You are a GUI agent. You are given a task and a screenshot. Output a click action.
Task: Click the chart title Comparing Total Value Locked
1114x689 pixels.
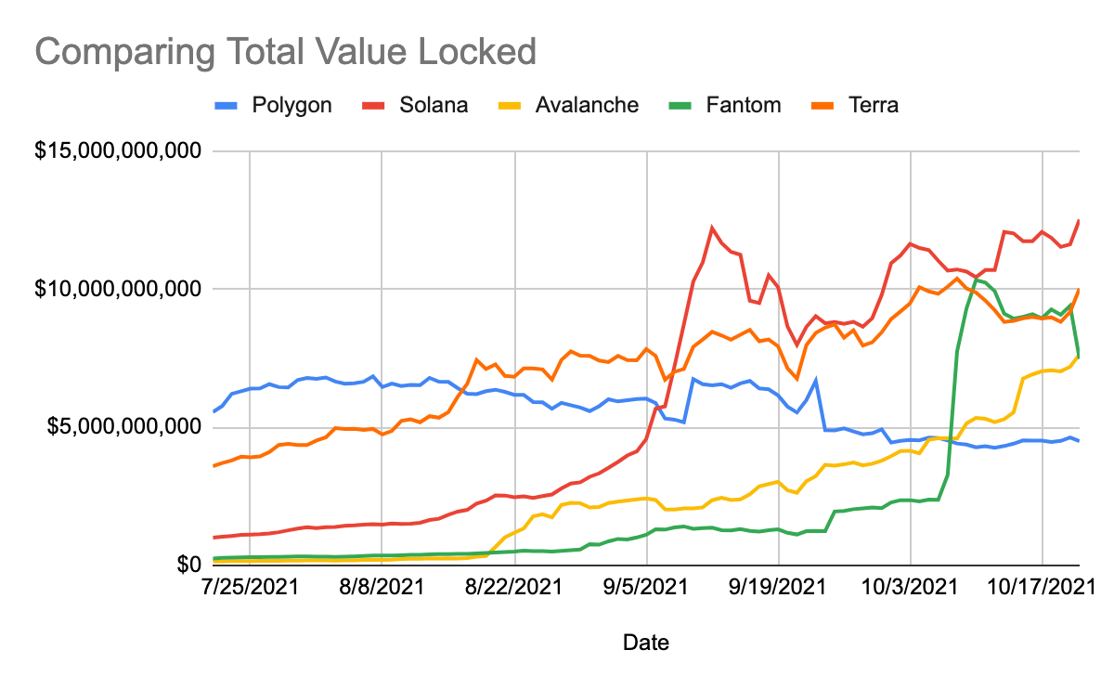click(286, 52)
